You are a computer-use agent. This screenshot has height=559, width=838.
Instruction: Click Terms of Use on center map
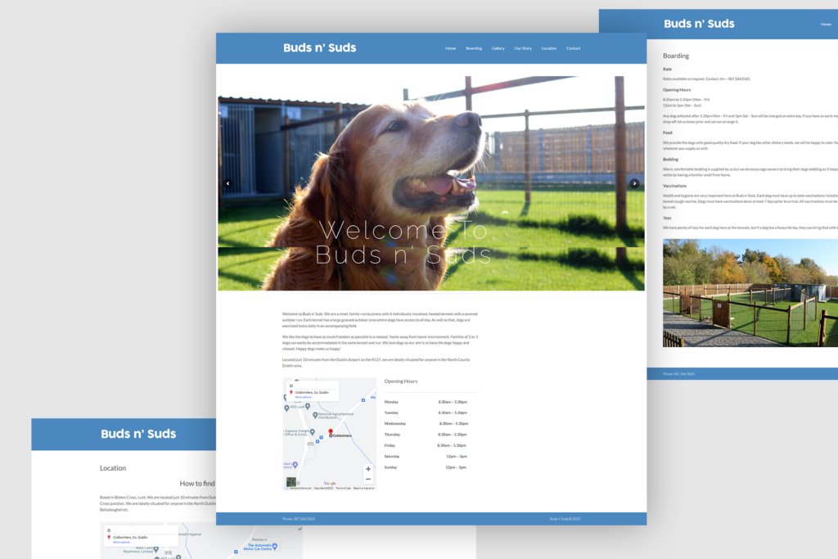point(343,488)
